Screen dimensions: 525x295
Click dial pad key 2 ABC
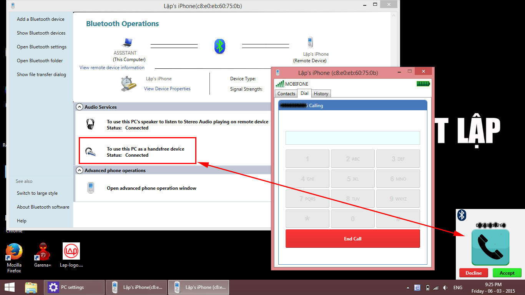352,159
